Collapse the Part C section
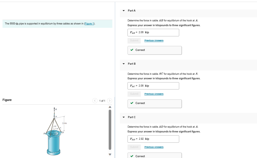The width and height of the screenshot is (257, 158). click(124, 117)
